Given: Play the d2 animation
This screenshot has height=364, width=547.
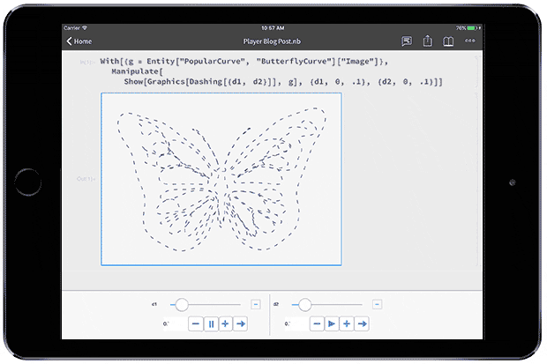Looking at the screenshot, I should [x=333, y=323].
